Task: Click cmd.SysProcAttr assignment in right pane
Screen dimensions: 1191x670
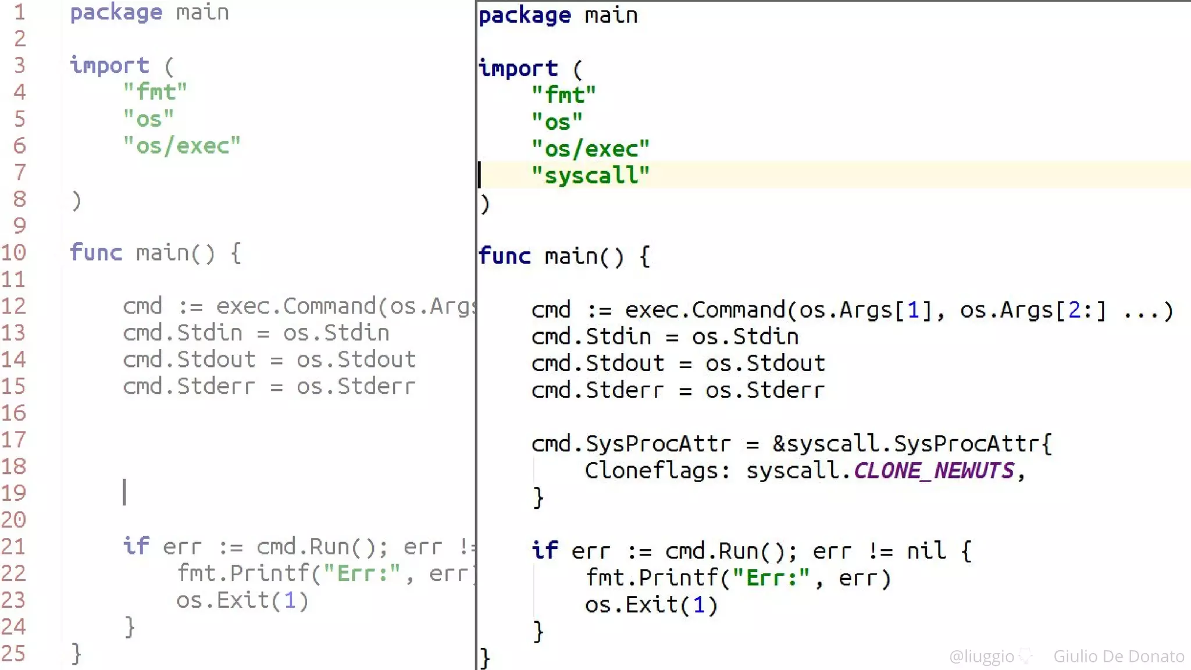Action: coord(630,444)
